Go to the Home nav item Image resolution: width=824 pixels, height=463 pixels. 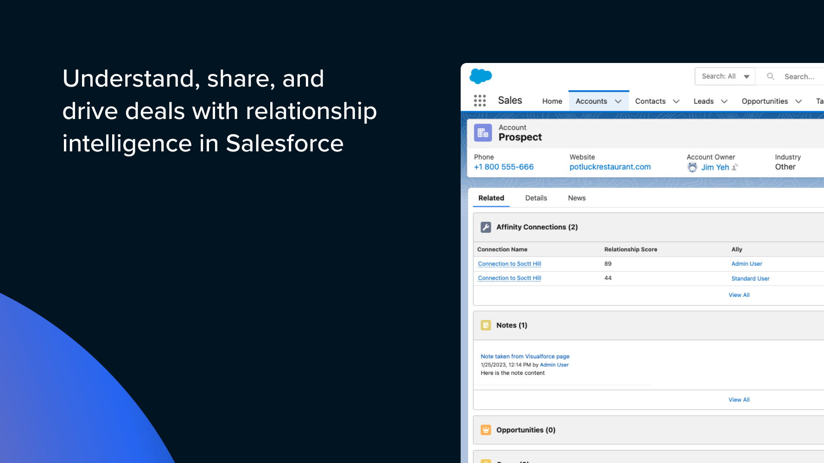[552, 101]
